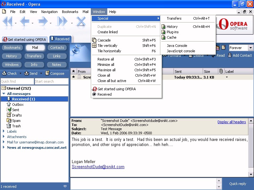Toggle the star flag on the message row
254x190 pixels.
pyautogui.click(x=74, y=77)
